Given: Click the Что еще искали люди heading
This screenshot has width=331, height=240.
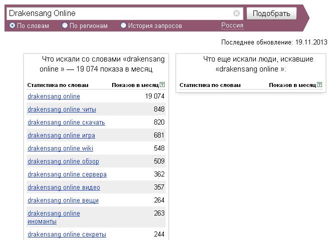Looking at the screenshot, I should pos(258,64).
